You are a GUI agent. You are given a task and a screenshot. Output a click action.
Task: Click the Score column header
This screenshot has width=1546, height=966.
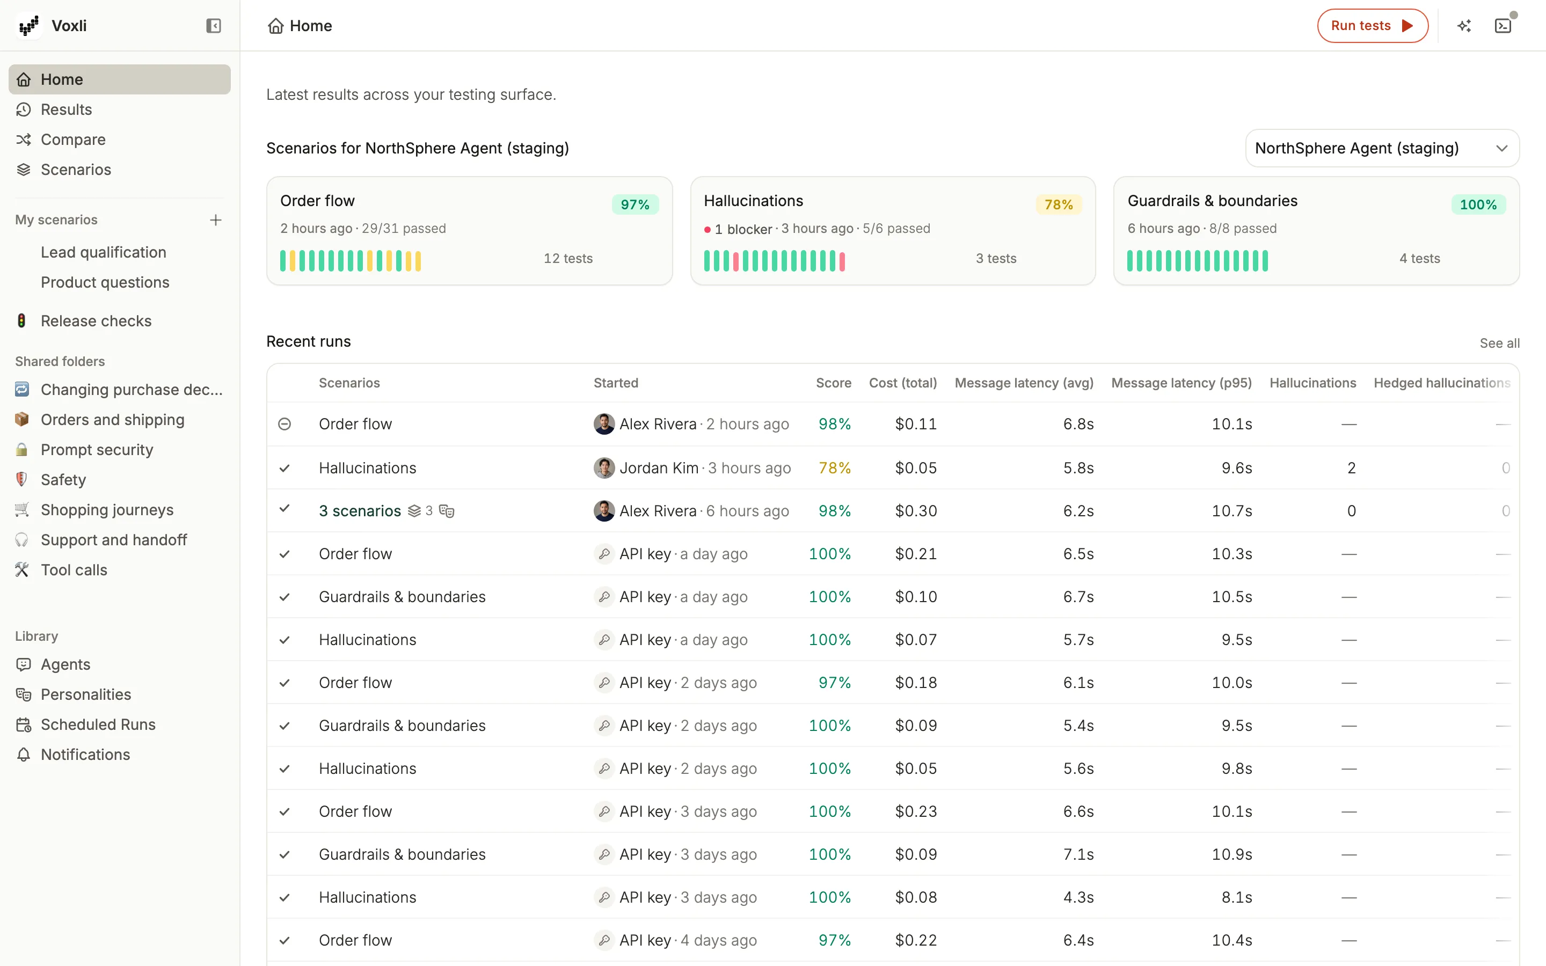pos(833,383)
